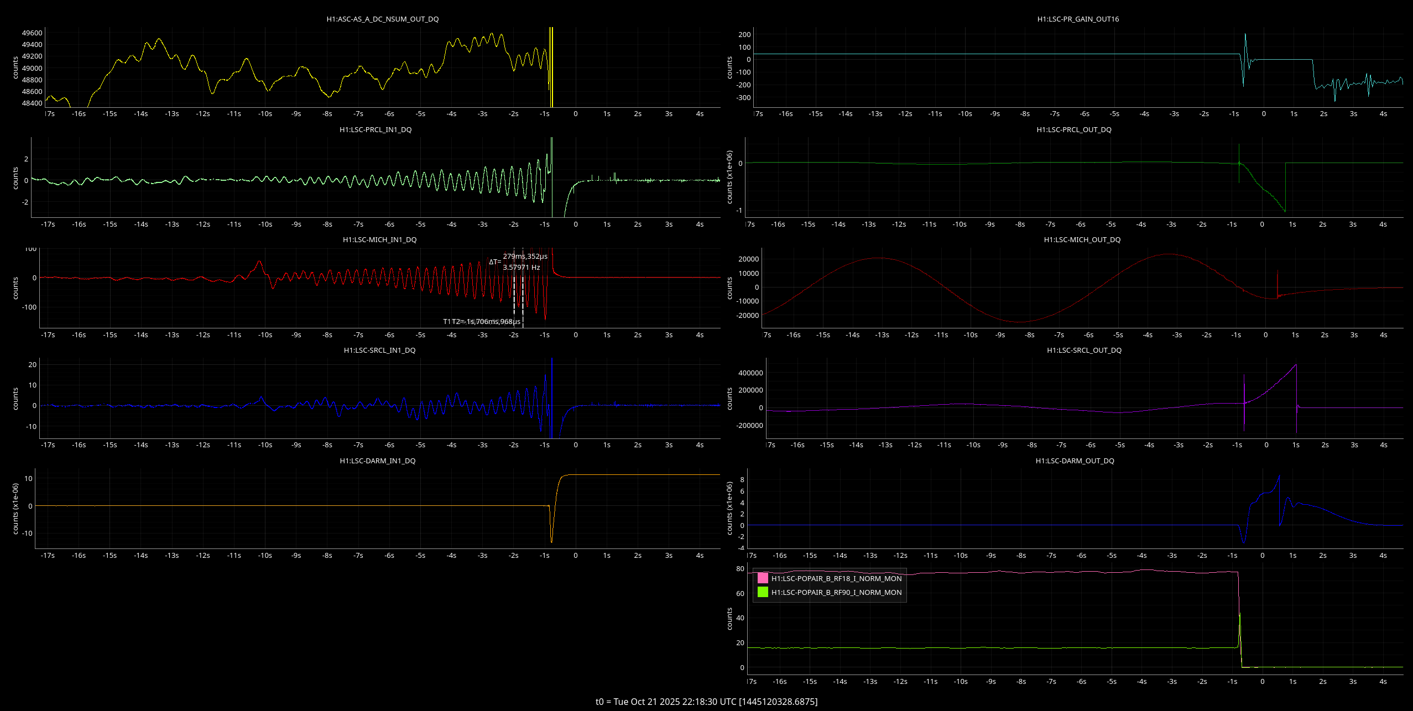Click the H1:LSC-MICH_OUT_DQ plot title
The height and width of the screenshot is (711, 1413).
click(1082, 239)
